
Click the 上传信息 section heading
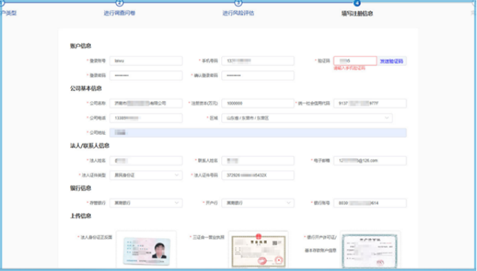pos(81,216)
